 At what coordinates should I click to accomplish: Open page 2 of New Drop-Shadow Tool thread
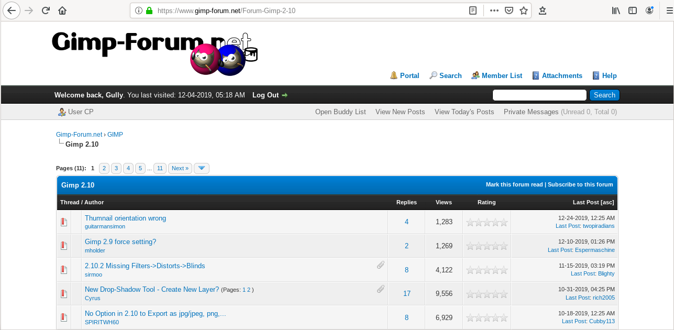249,290
